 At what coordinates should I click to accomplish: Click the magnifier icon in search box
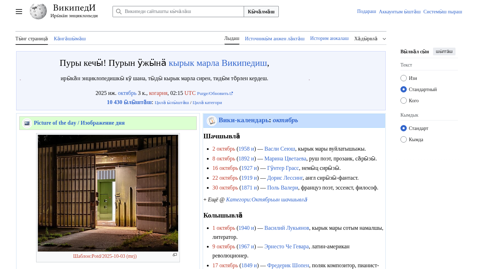click(119, 12)
